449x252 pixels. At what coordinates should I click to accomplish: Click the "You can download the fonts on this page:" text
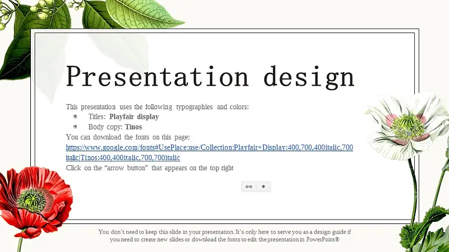[128, 137]
